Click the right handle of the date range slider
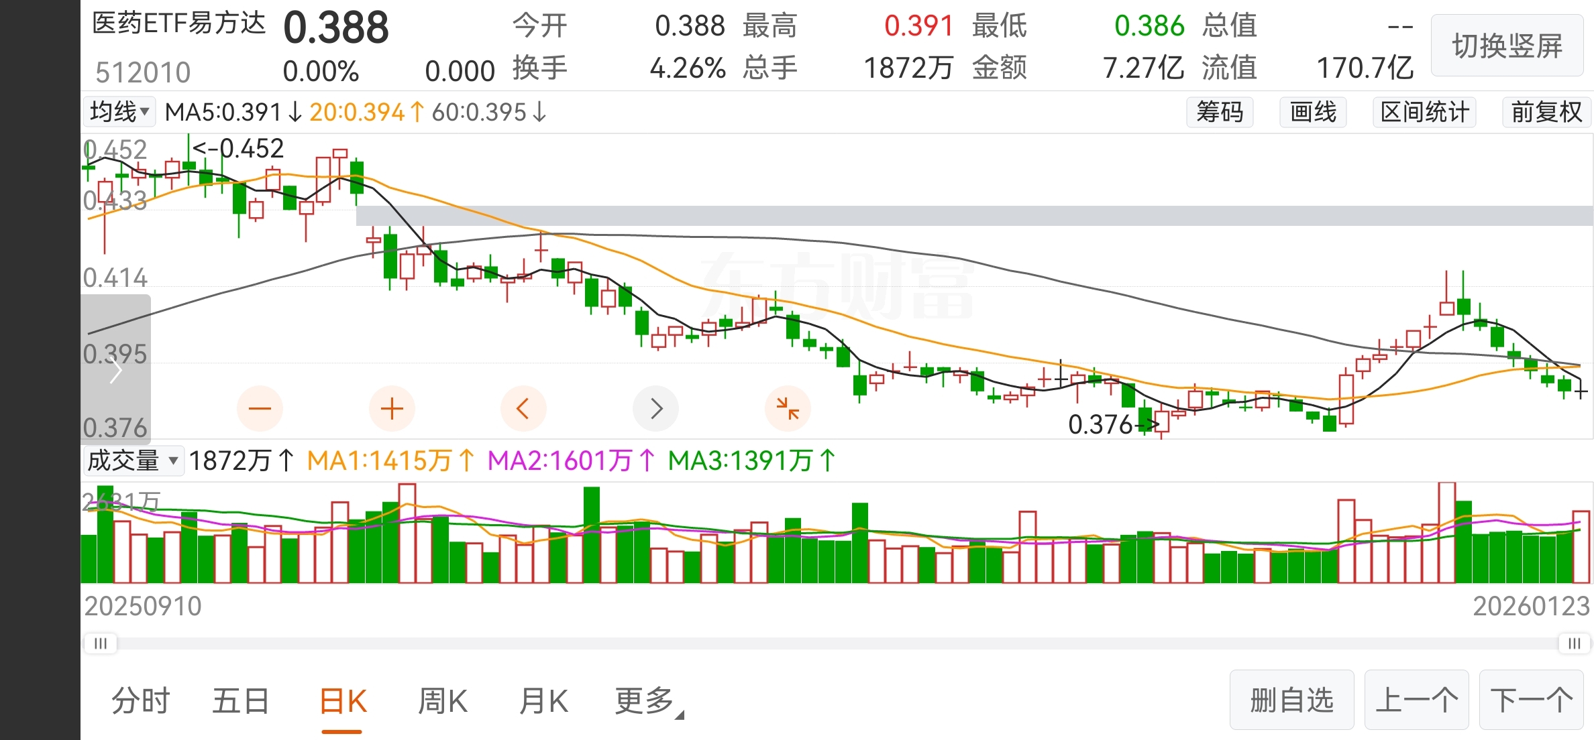 coord(1574,643)
